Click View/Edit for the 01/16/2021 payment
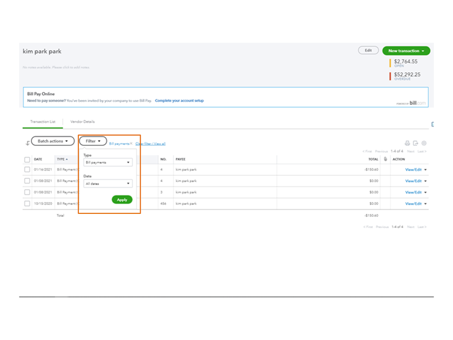This screenshot has width=453, height=340. 414,170
